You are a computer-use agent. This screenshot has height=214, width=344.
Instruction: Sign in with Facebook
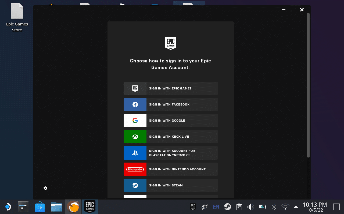[x=170, y=104]
